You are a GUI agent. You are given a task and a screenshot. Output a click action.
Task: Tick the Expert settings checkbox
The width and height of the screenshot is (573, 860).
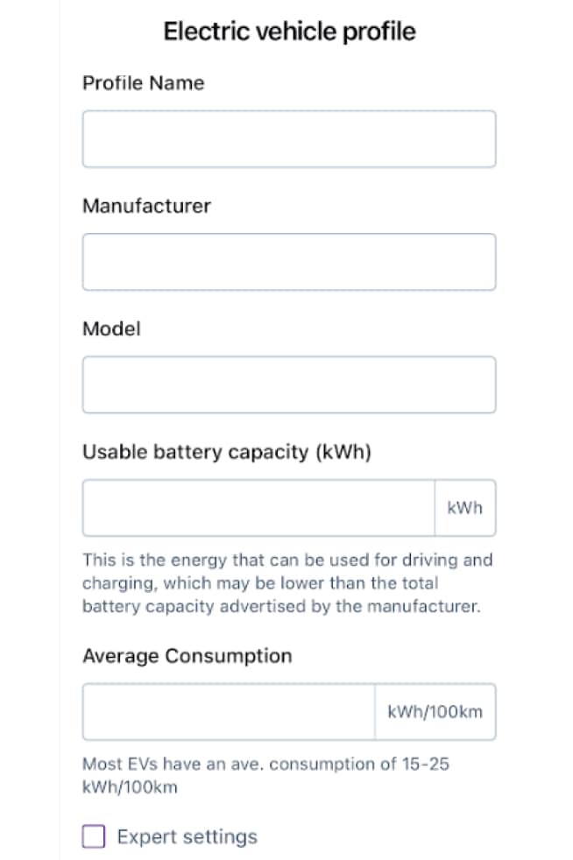93,836
